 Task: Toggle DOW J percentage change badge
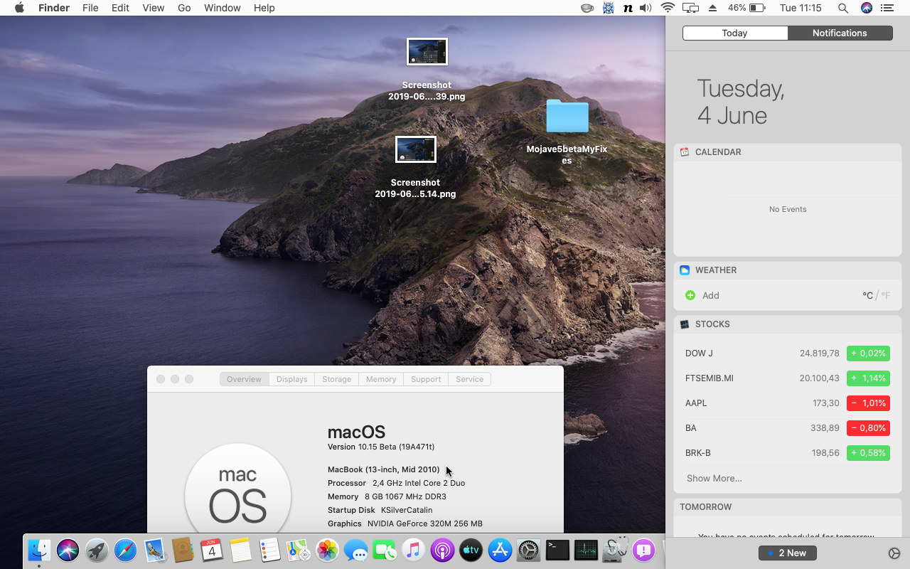click(868, 353)
